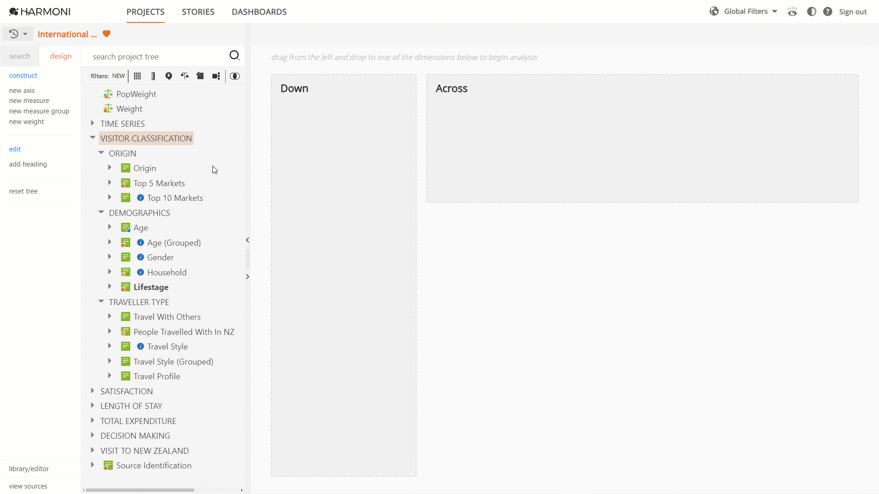
Task: Toggle the clipboard notes filter icon
Action: tap(200, 76)
